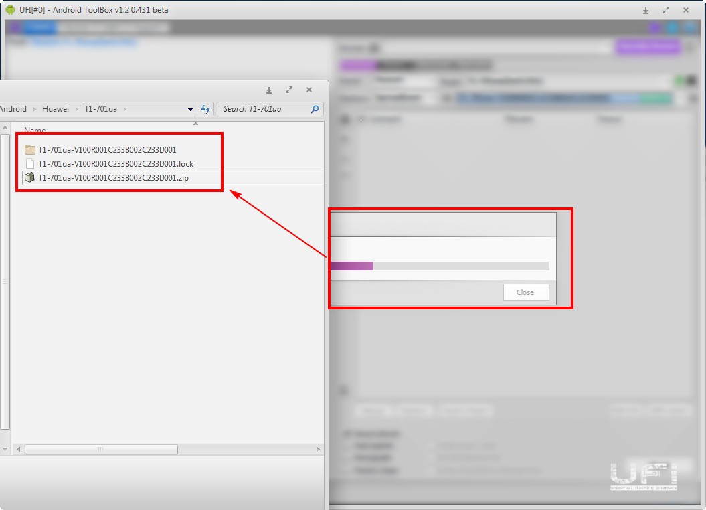Screen dimensions: 706x510
Task: Click the Close button in the progress dialog
Action: click(x=526, y=292)
